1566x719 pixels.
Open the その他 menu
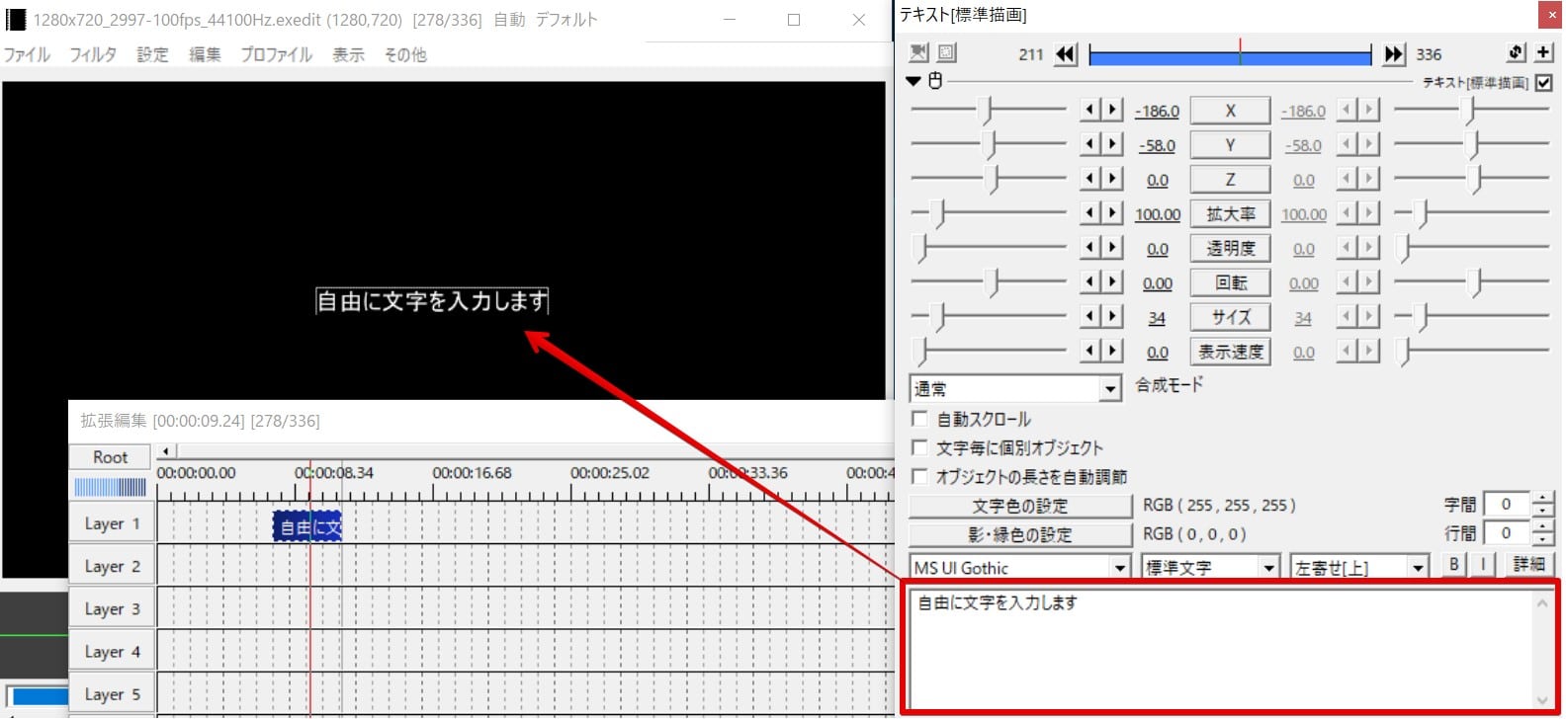405,54
